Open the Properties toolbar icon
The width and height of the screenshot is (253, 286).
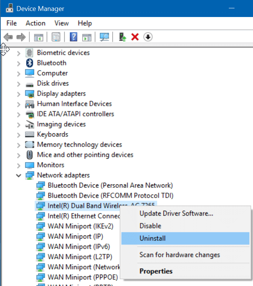tap(56, 37)
